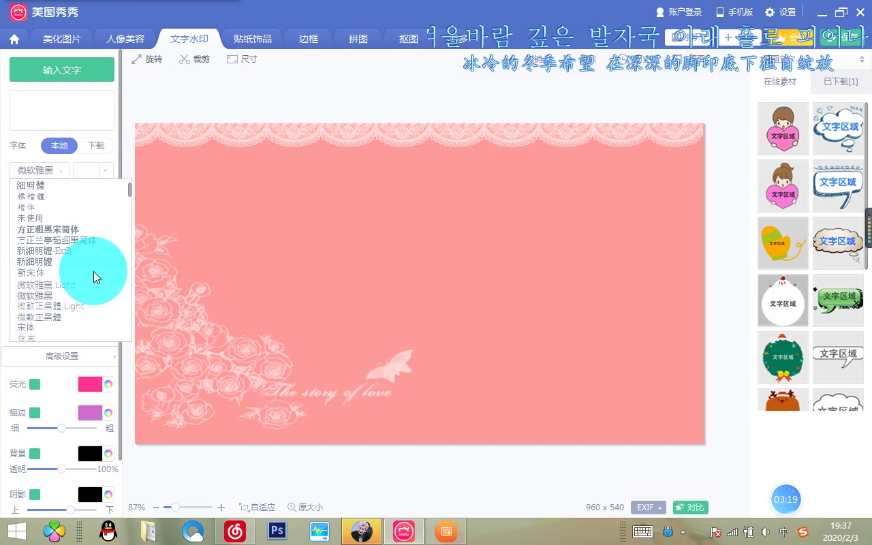
Task: Click the 裁剪 crop tool
Action: (195, 59)
